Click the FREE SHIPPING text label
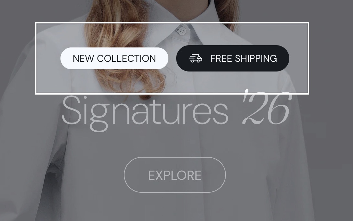 pos(243,58)
